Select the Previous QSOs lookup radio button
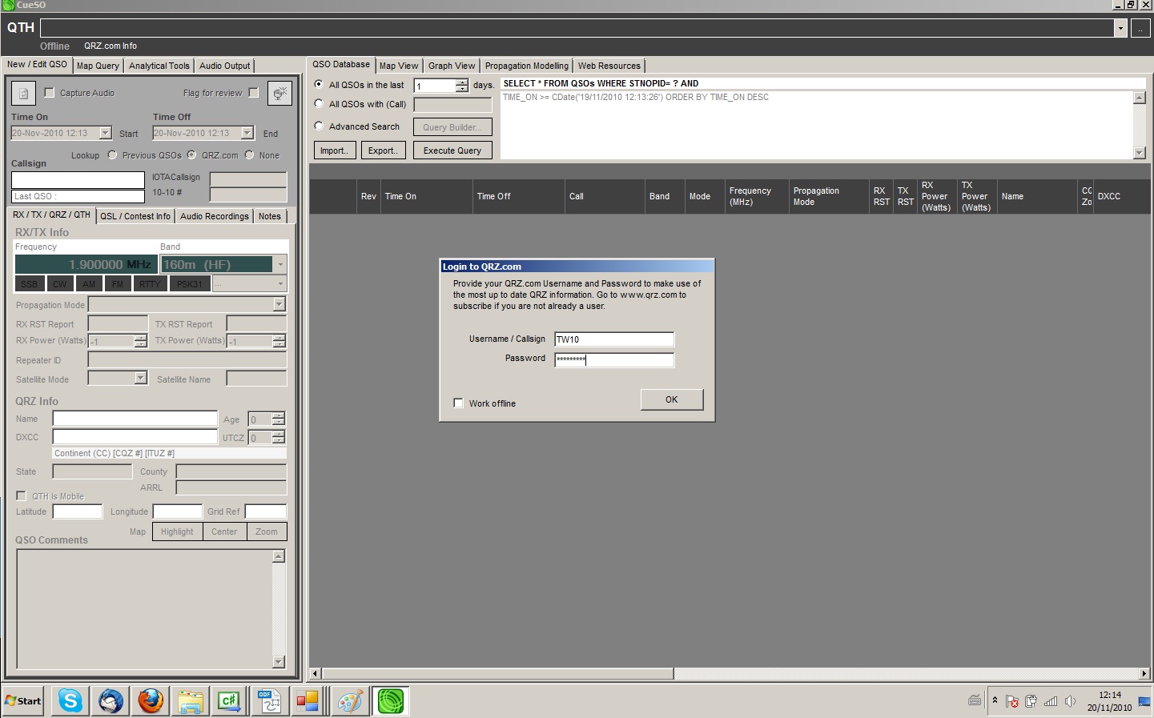Screen dimensions: 1154x718 click(x=112, y=155)
